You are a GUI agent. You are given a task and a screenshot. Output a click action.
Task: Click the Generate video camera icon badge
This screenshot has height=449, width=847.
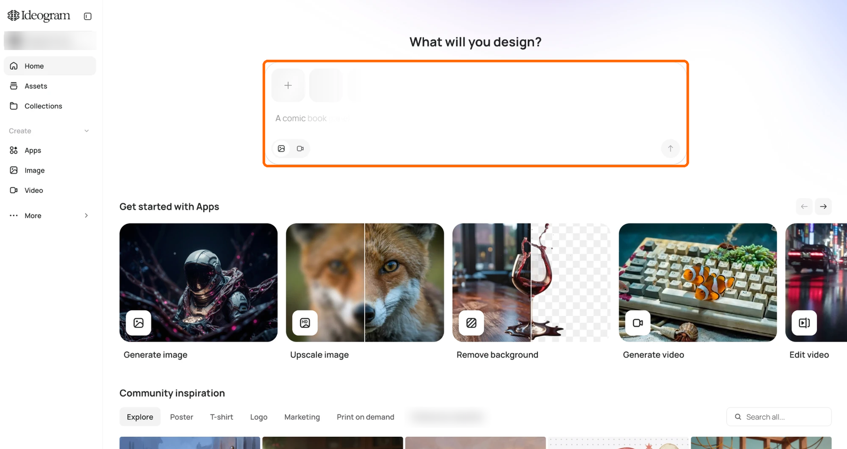pyautogui.click(x=638, y=323)
